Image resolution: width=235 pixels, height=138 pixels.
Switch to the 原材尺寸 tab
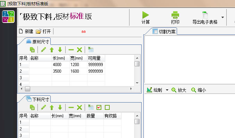click(x=37, y=42)
